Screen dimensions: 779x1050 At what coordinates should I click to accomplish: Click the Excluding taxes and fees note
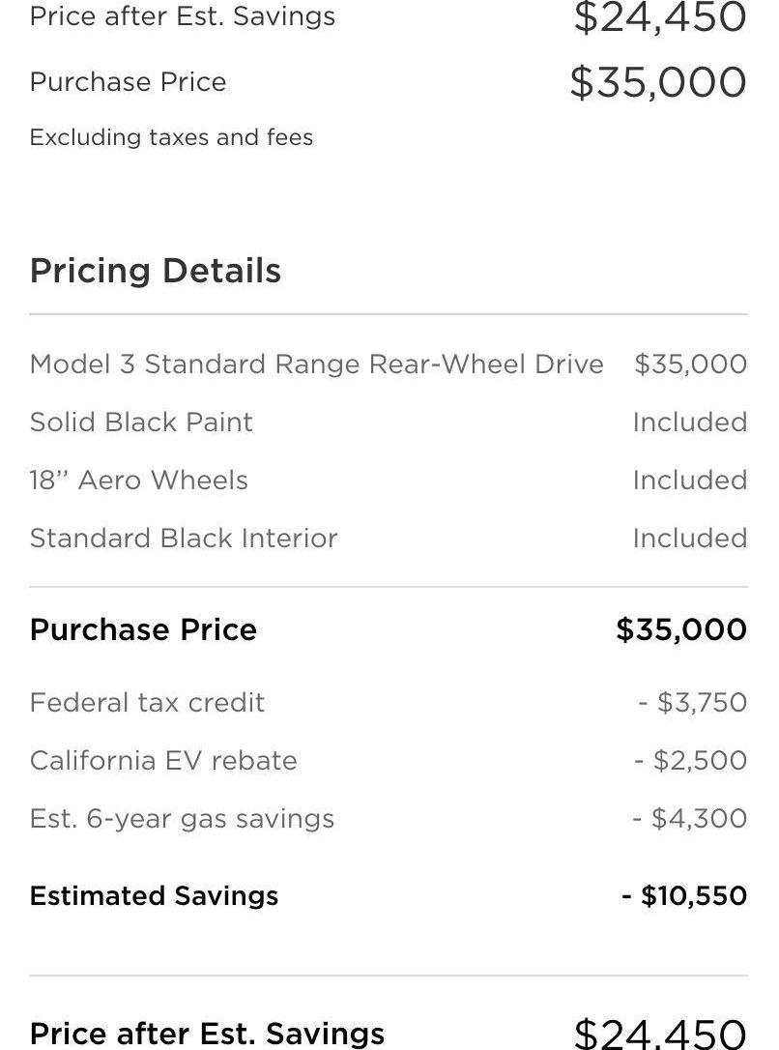click(x=171, y=137)
